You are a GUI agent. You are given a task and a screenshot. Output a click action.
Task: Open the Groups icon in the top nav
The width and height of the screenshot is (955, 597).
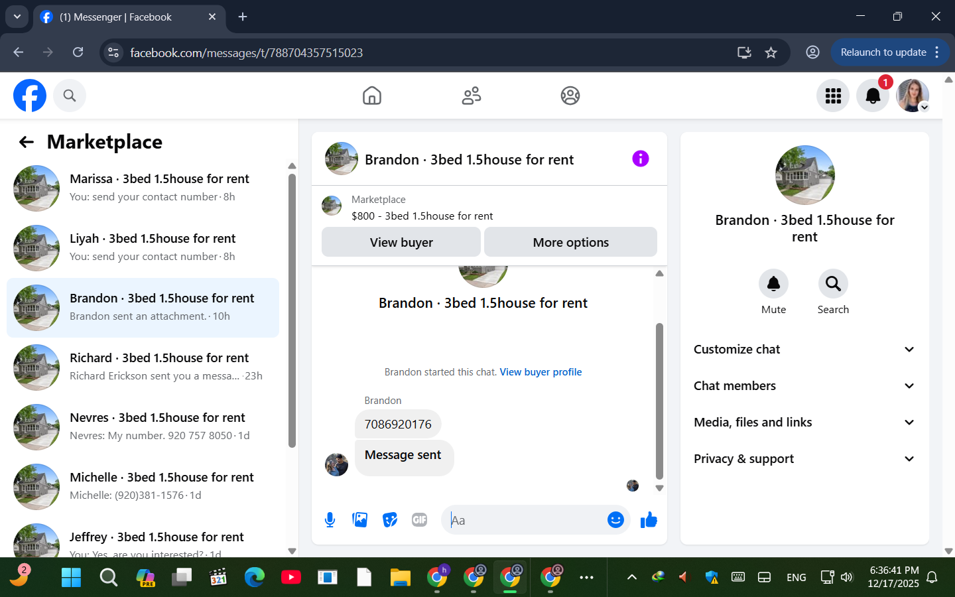click(x=570, y=96)
